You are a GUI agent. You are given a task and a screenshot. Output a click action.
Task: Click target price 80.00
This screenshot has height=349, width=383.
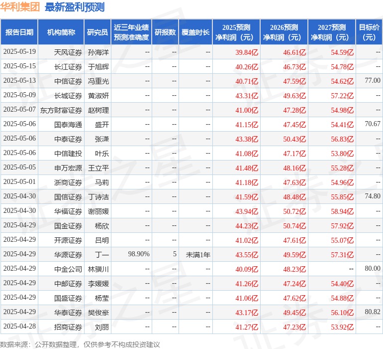point(373,268)
